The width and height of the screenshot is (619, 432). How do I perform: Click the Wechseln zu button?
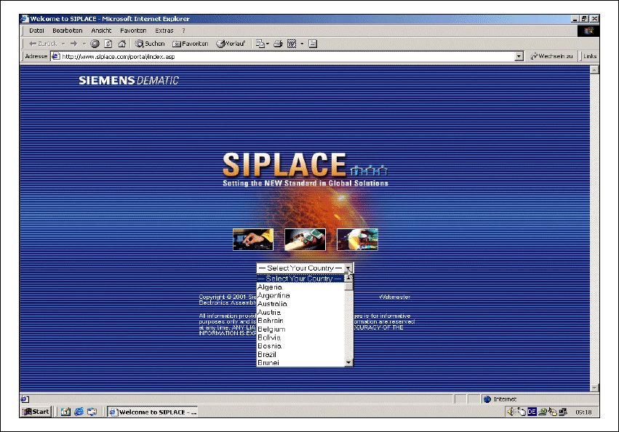pyautogui.click(x=551, y=56)
